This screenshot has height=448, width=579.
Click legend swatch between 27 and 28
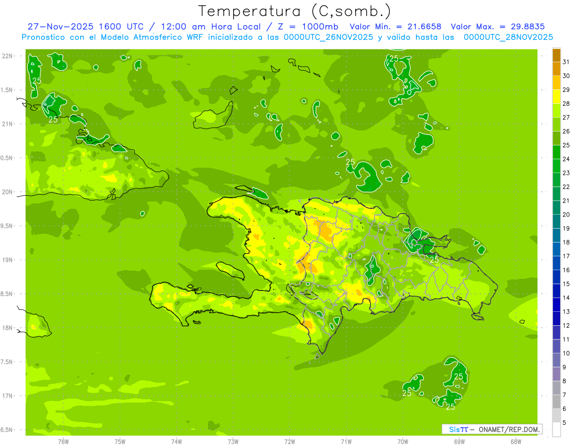[x=557, y=110]
